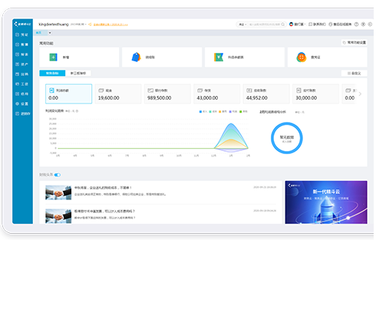Expand the accounting period dropdown beside kingdeetesthuang
This screenshot has height=322, width=376.
click(78, 25)
